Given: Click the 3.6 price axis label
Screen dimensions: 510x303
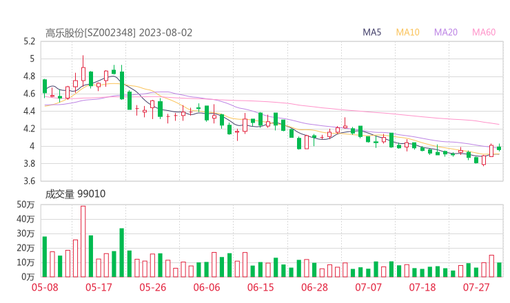Looking at the screenshot, I should pyautogui.click(x=29, y=181).
